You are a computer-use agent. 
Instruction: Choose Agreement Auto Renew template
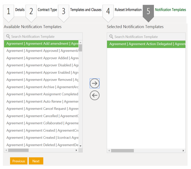[41, 102]
